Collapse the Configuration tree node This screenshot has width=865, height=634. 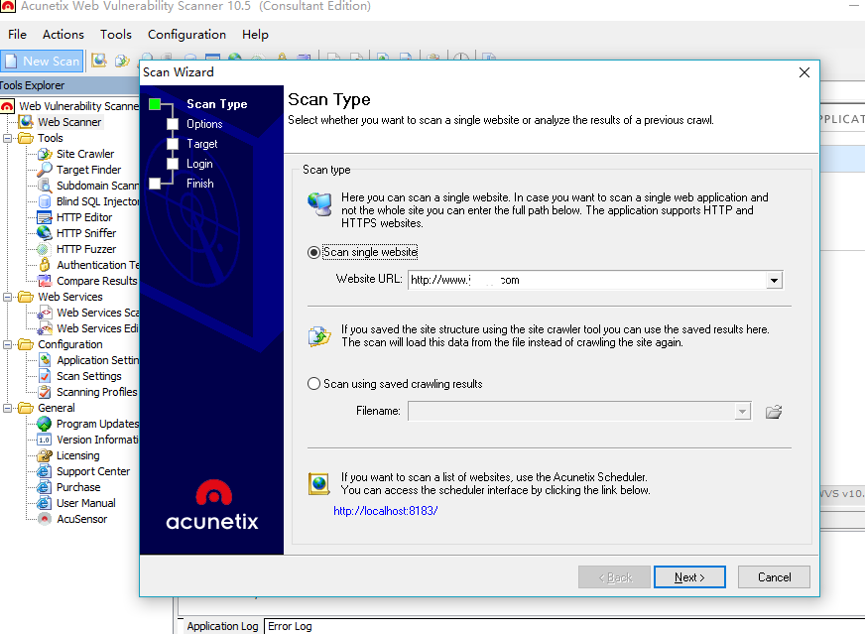click(x=8, y=344)
